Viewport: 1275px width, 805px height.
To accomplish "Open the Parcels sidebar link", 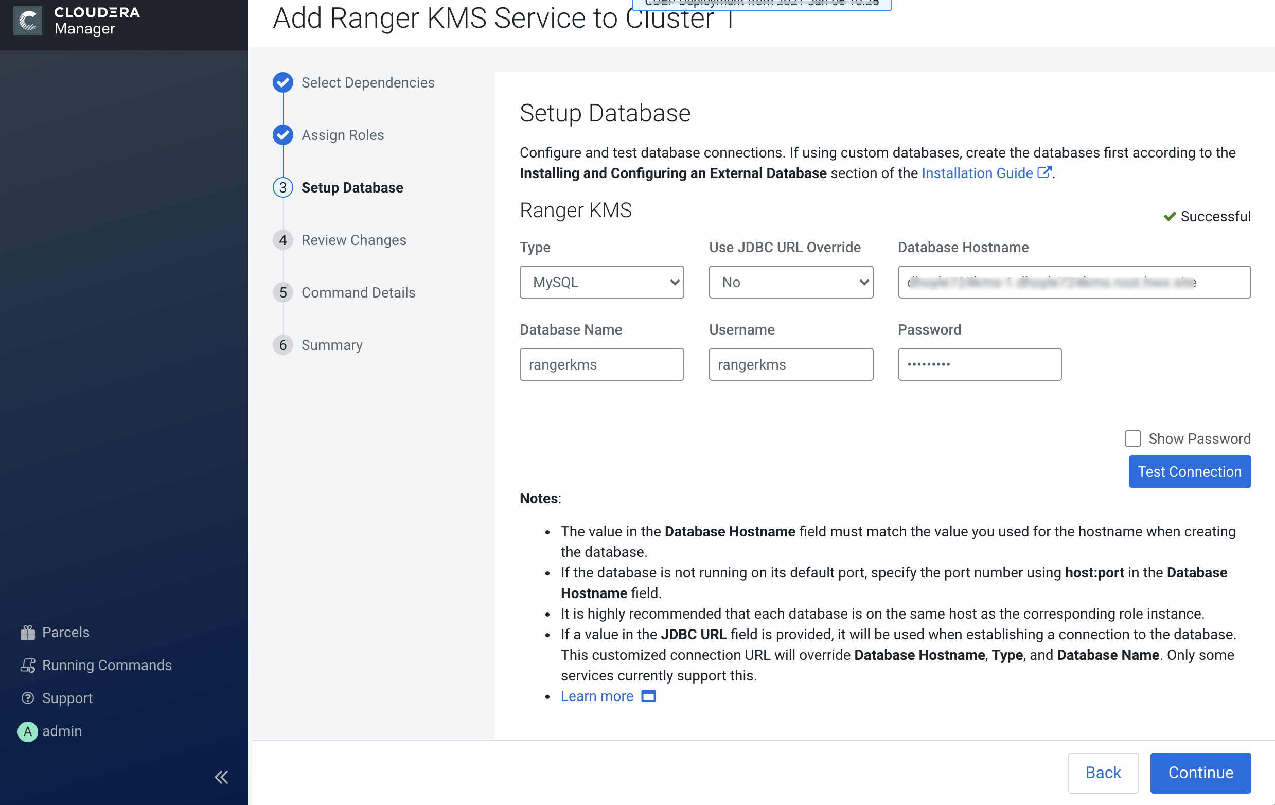I will 66,633.
